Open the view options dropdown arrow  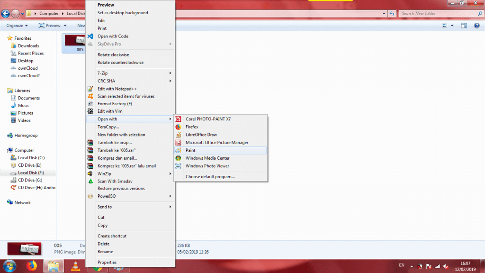[452, 26]
